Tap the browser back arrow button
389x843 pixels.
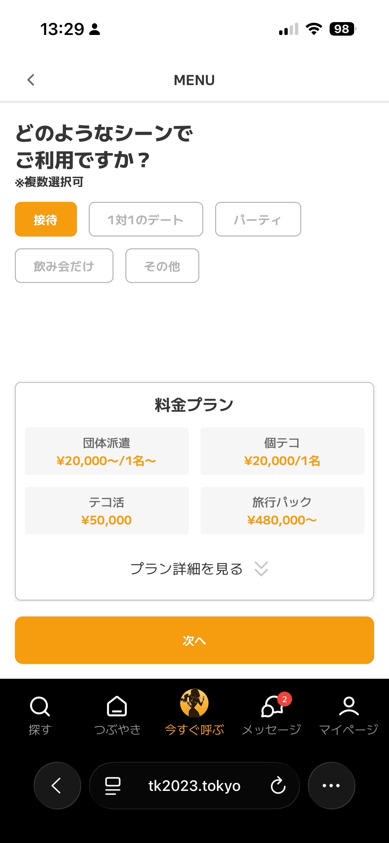(x=57, y=785)
